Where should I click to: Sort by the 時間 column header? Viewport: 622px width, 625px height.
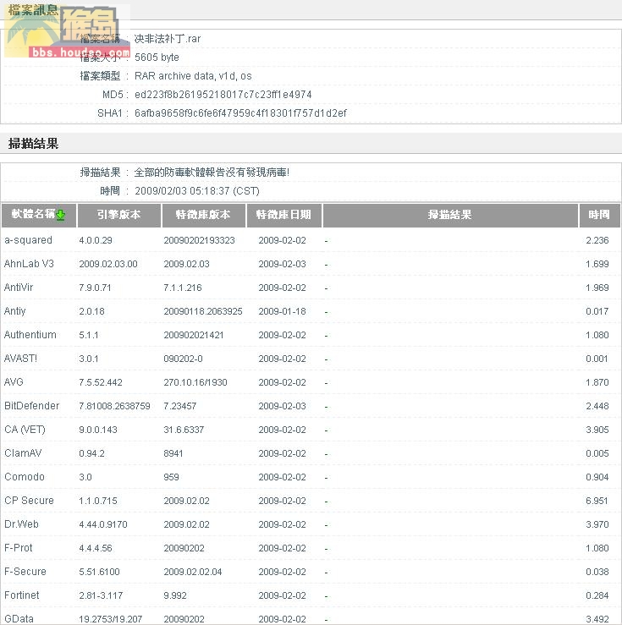click(599, 216)
